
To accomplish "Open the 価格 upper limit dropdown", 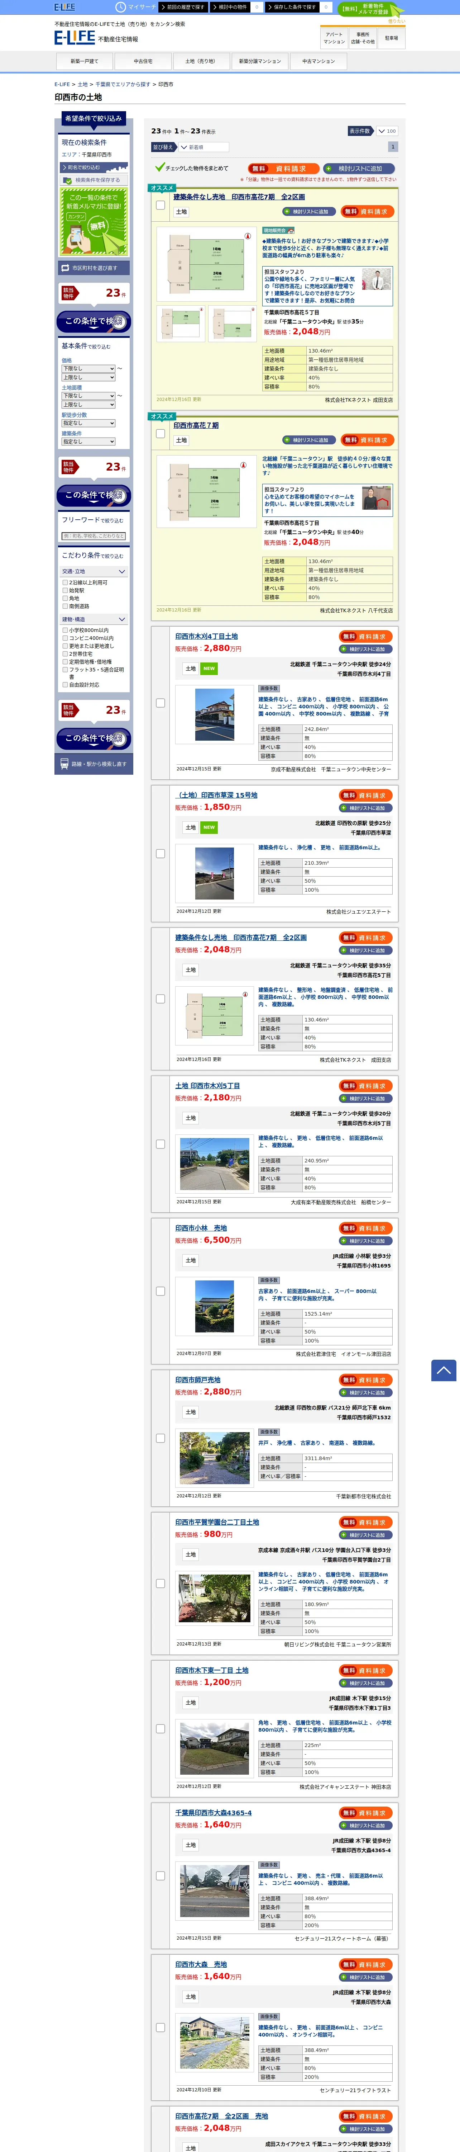I will [88, 378].
